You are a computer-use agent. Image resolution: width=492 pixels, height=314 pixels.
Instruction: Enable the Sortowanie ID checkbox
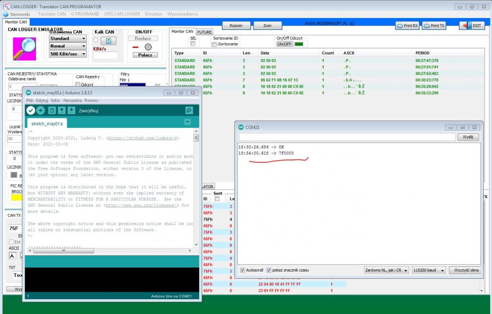(214, 44)
